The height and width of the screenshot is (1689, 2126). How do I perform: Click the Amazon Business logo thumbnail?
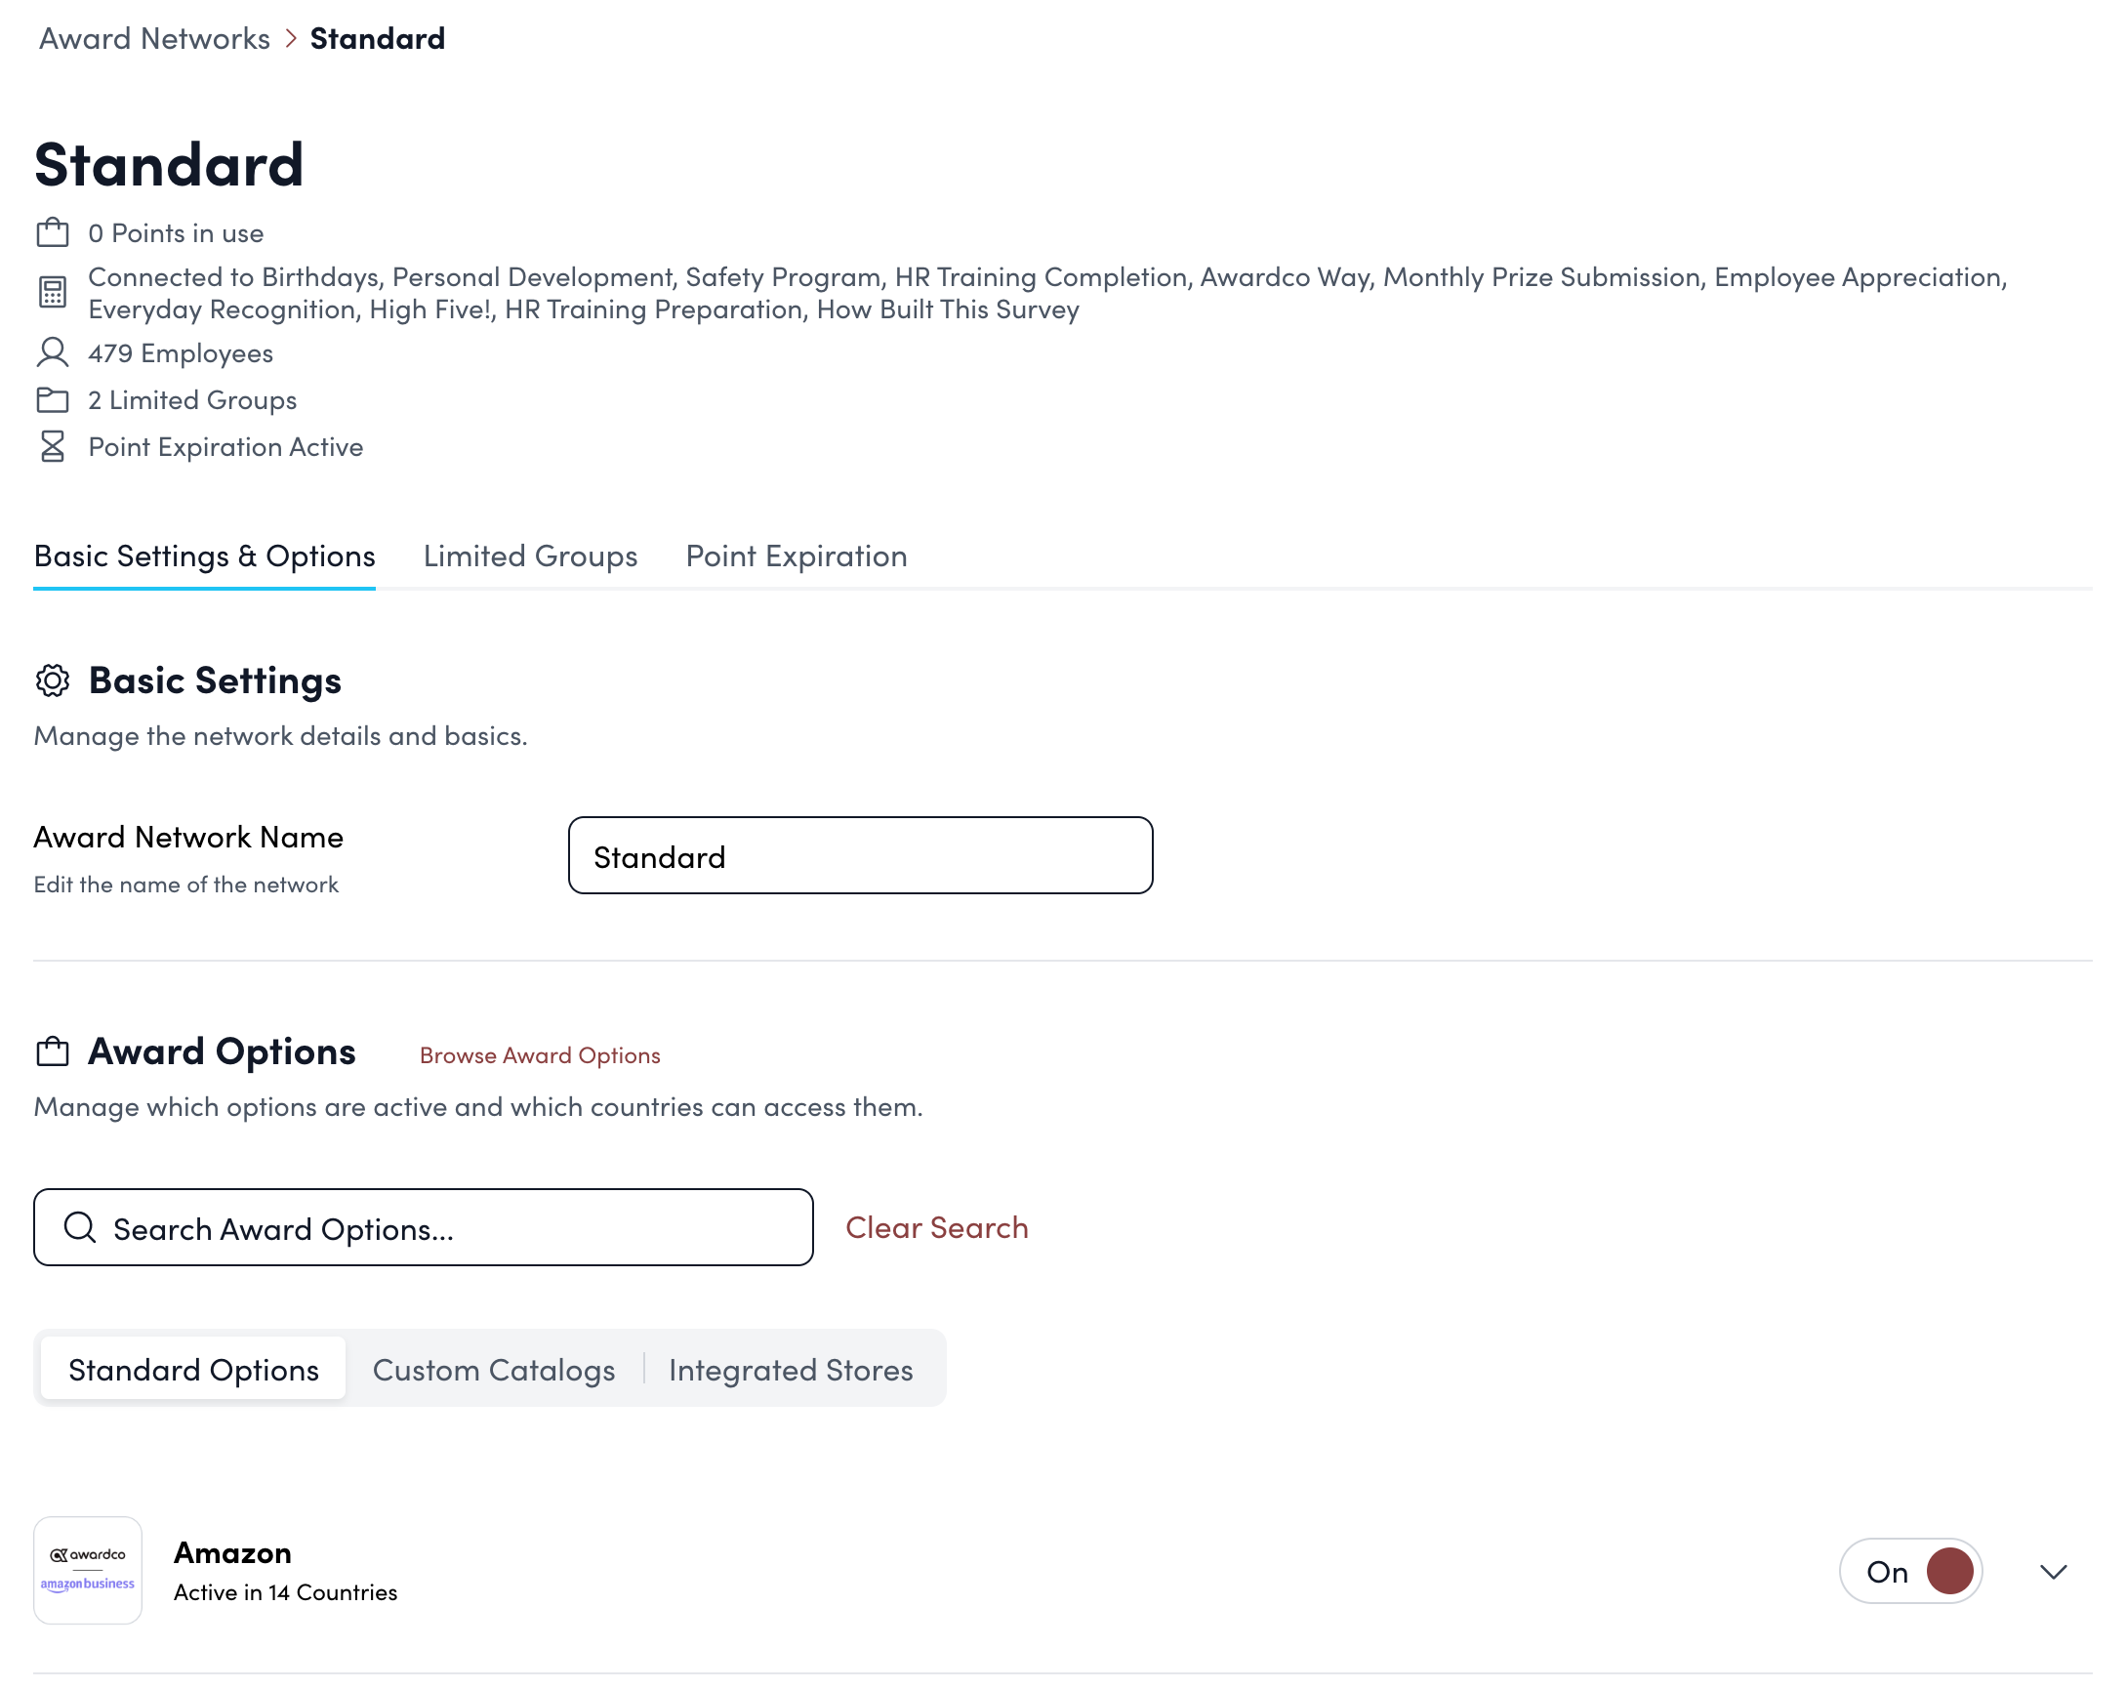tap(88, 1571)
